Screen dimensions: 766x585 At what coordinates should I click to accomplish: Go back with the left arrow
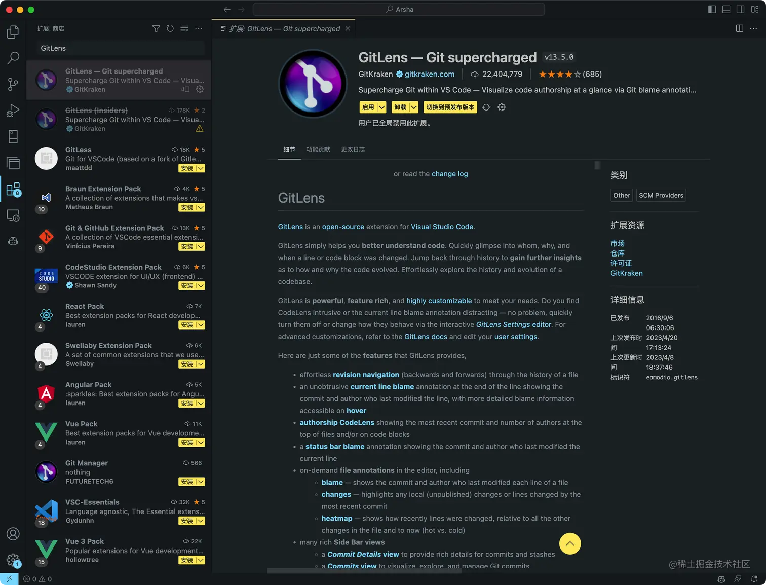227,9
